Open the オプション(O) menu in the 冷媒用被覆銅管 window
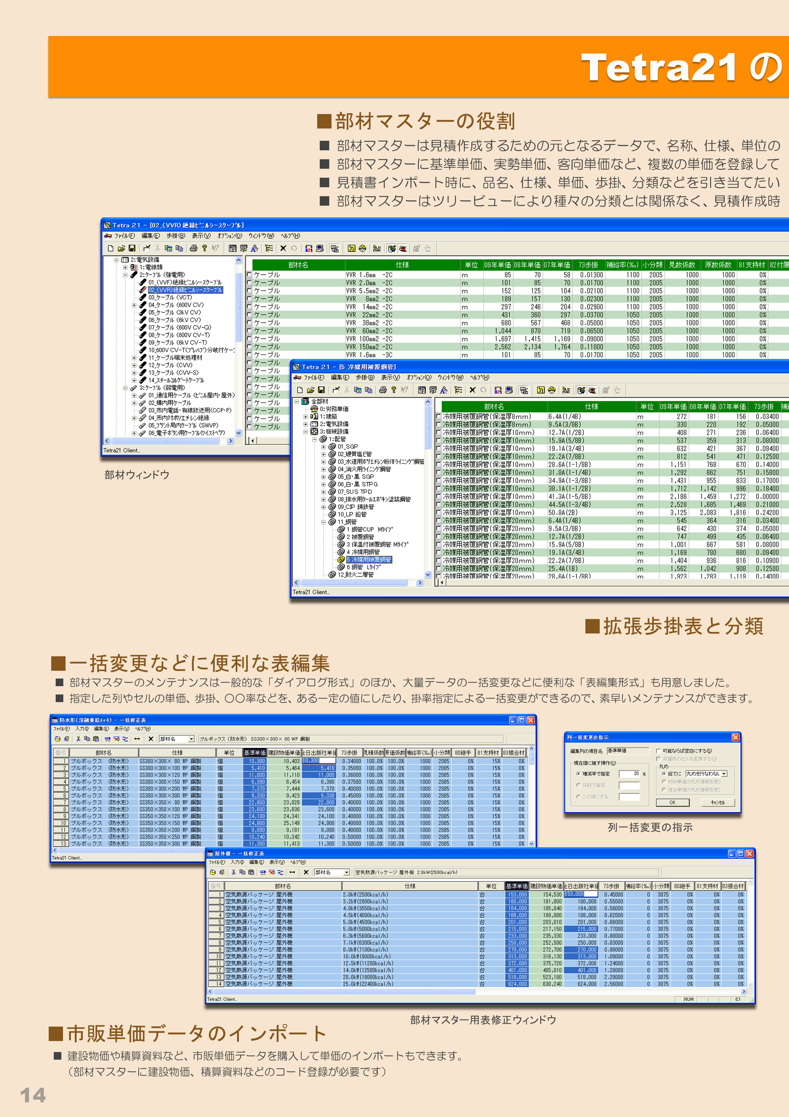Screen dimensions: 789x1117 click(x=419, y=378)
